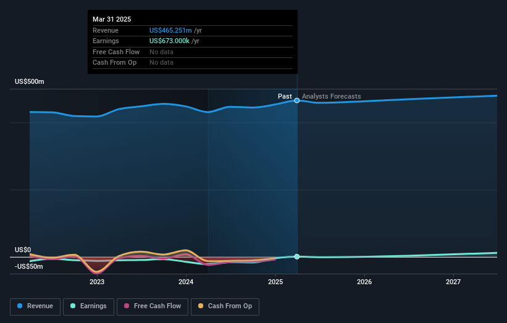Image resolution: width=507 pixels, height=323 pixels.
Task: Click the Past label on chart
Action: pos(285,97)
